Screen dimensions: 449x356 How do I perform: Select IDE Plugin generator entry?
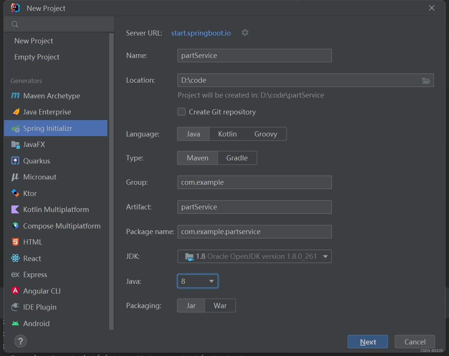[56, 307]
